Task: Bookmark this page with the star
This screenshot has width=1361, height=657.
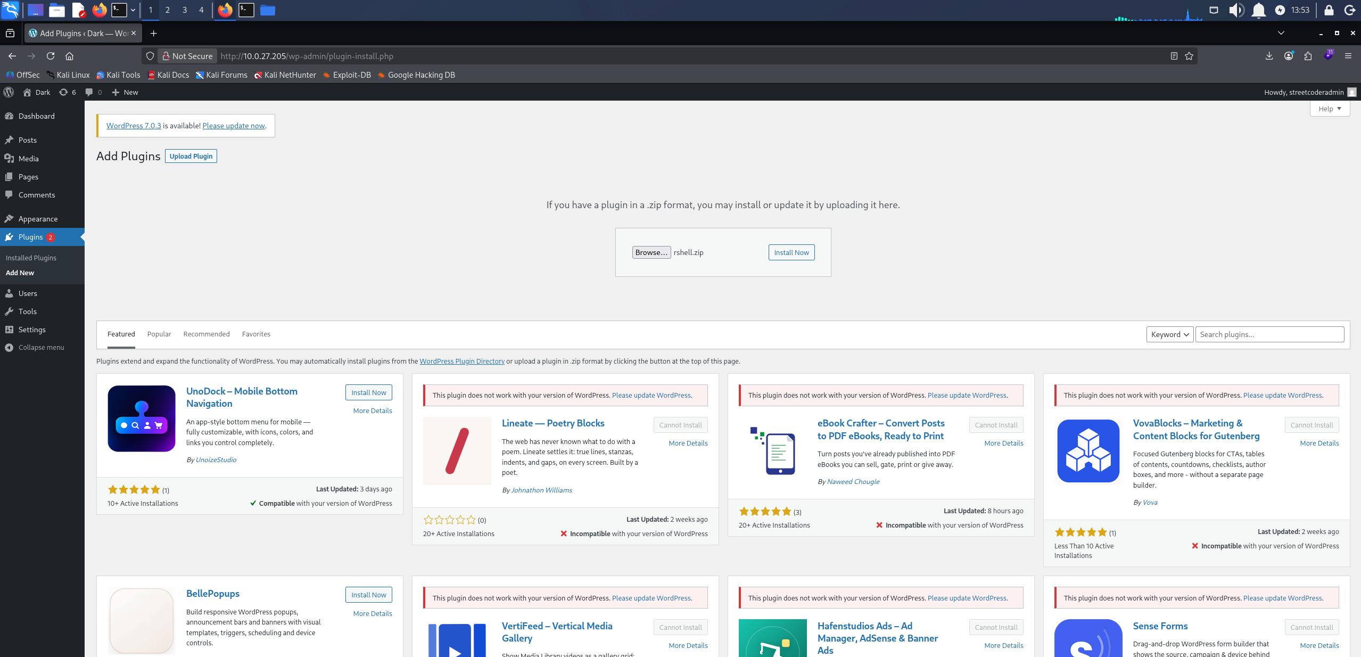Action: coord(1189,56)
